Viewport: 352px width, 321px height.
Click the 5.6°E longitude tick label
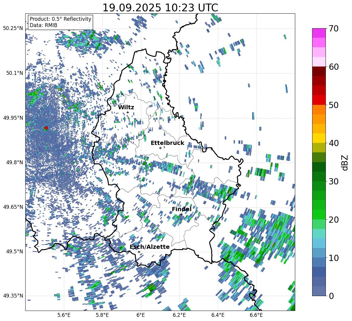(x=64, y=315)
